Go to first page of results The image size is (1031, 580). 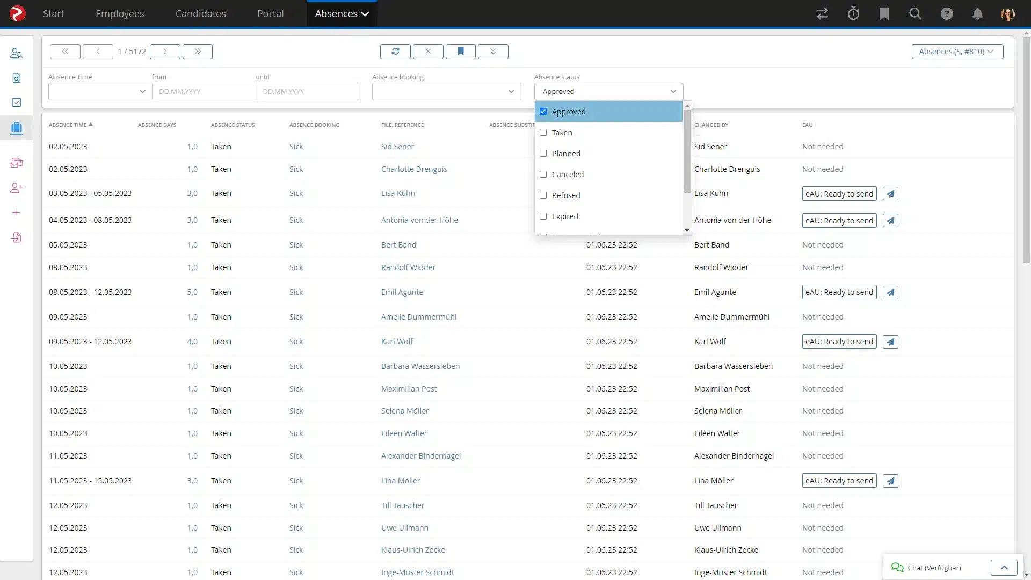tap(65, 52)
